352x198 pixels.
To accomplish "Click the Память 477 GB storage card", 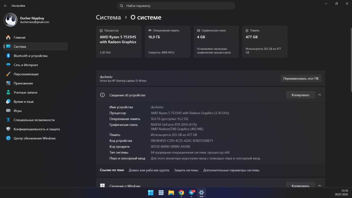I will tap(265, 42).
